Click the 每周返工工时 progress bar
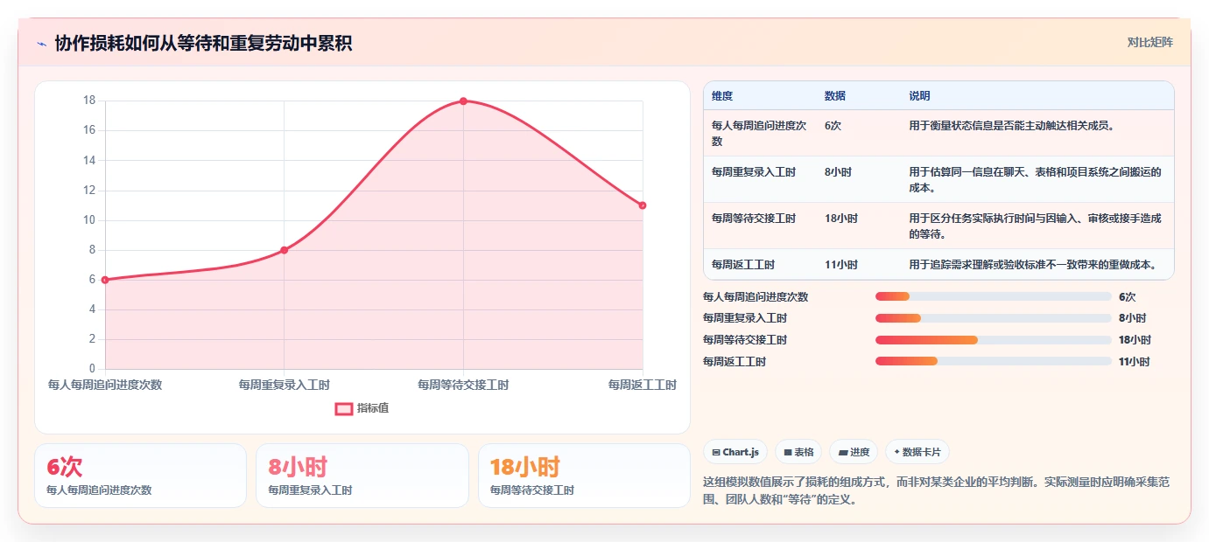 pyautogui.click(x=994, y=361)
